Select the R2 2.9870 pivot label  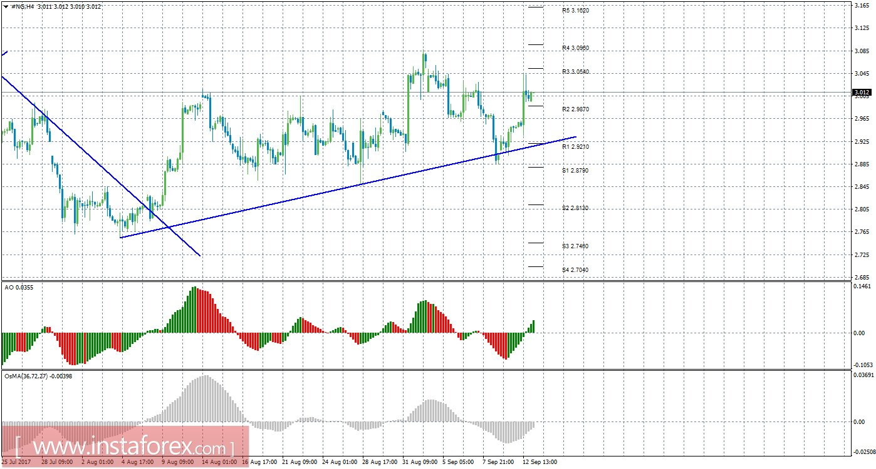tap(575, 109)
